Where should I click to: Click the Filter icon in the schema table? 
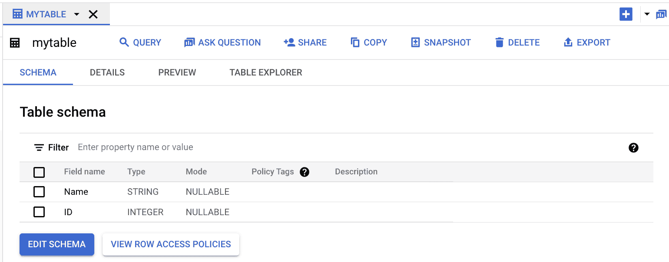[40, 147]
